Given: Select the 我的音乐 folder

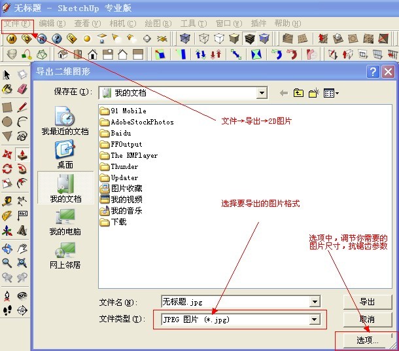Looking at the screenshot, I should click(x=121, y=211).
